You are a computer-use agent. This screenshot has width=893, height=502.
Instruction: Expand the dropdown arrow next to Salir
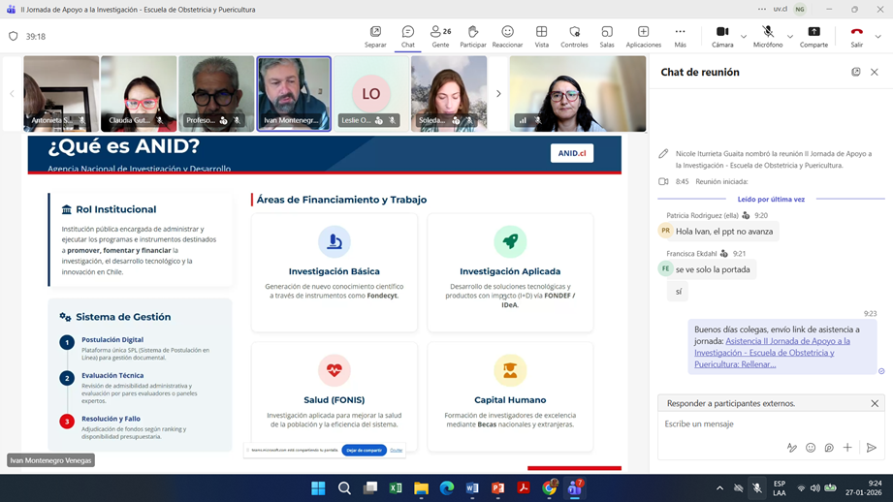tap(877, 37)
